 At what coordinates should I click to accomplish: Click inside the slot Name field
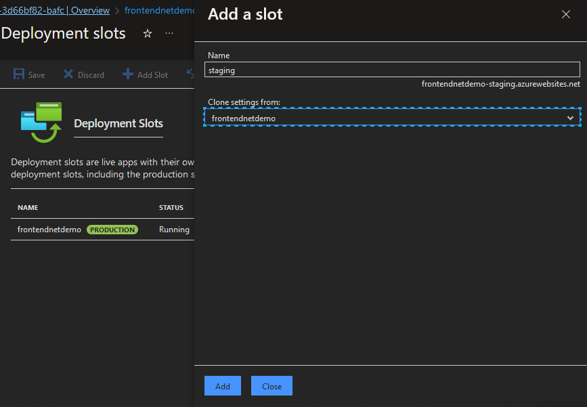(391, 69)
